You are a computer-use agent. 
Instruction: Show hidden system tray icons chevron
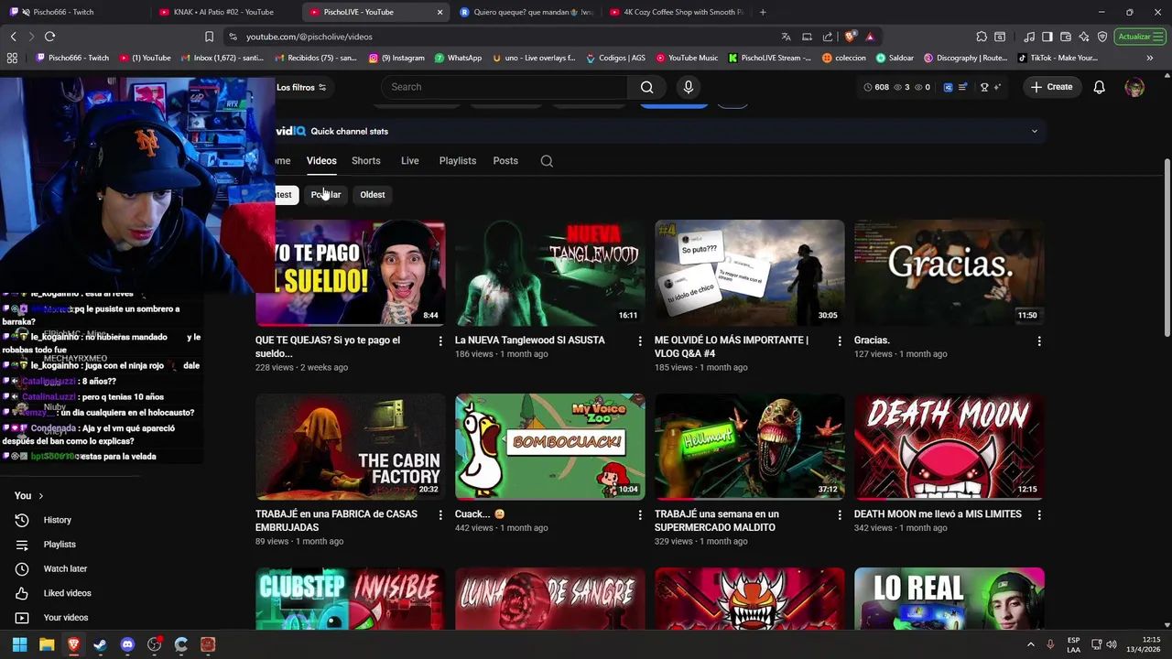point(1031,644)
